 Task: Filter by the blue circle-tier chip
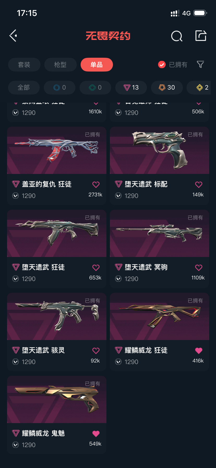point(59,87)
